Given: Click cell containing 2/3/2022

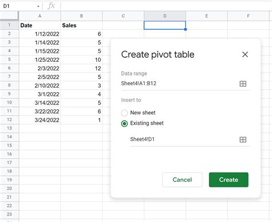Looking at the screenshot, I should tap(40, 68).
